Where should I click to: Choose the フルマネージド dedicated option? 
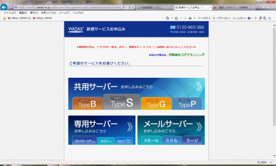84,140
